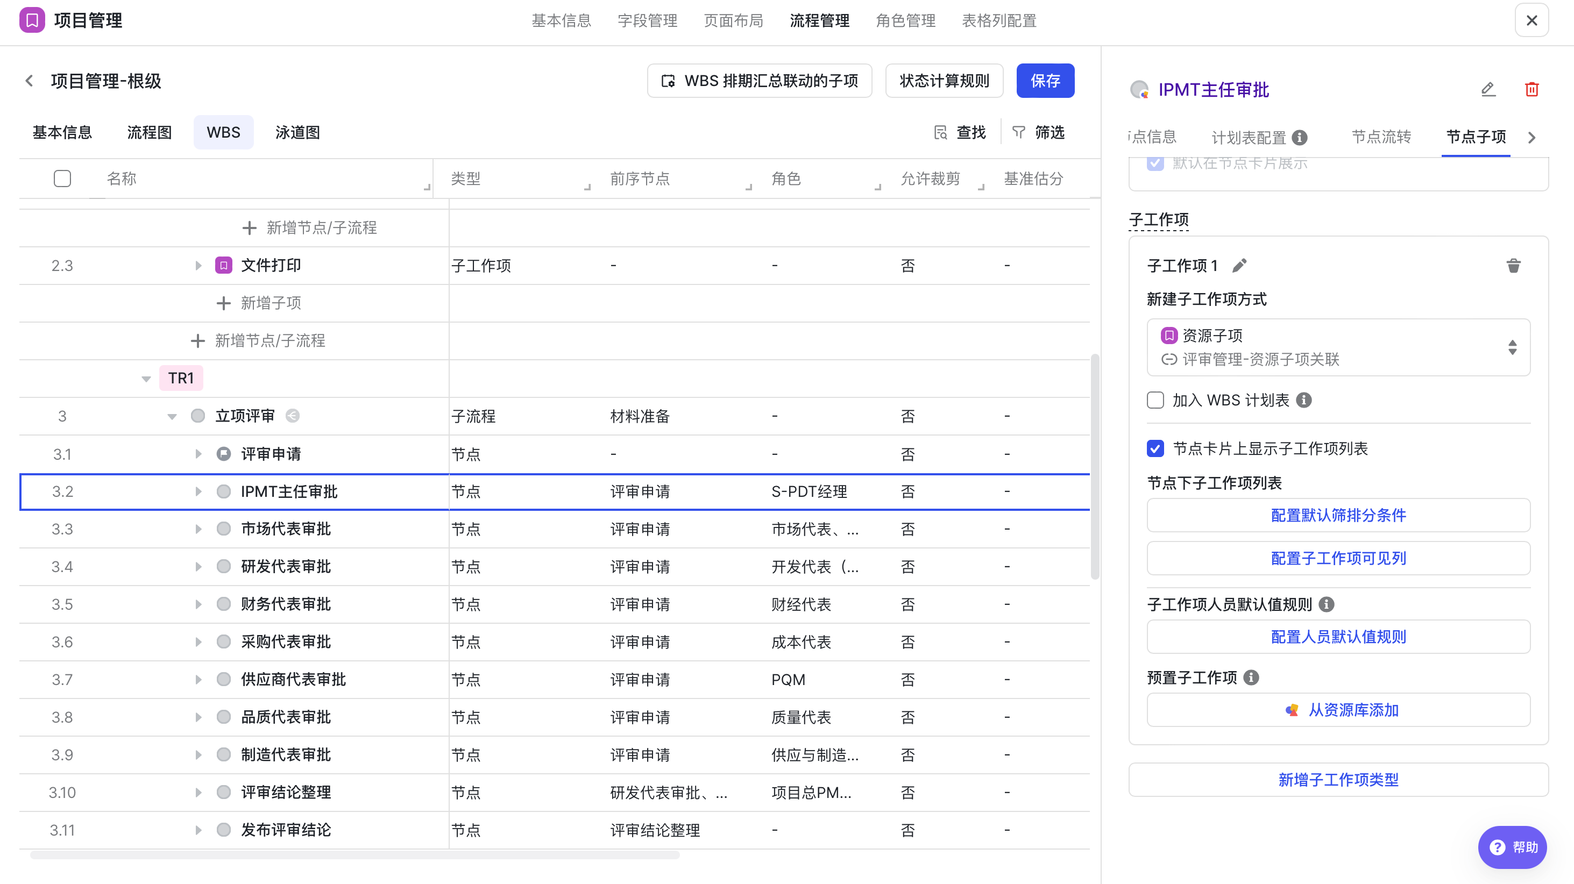Click the plus icon for 新增子项
Image resolution: width=1574 pixels, height=884 pixels.
[224, 303]
